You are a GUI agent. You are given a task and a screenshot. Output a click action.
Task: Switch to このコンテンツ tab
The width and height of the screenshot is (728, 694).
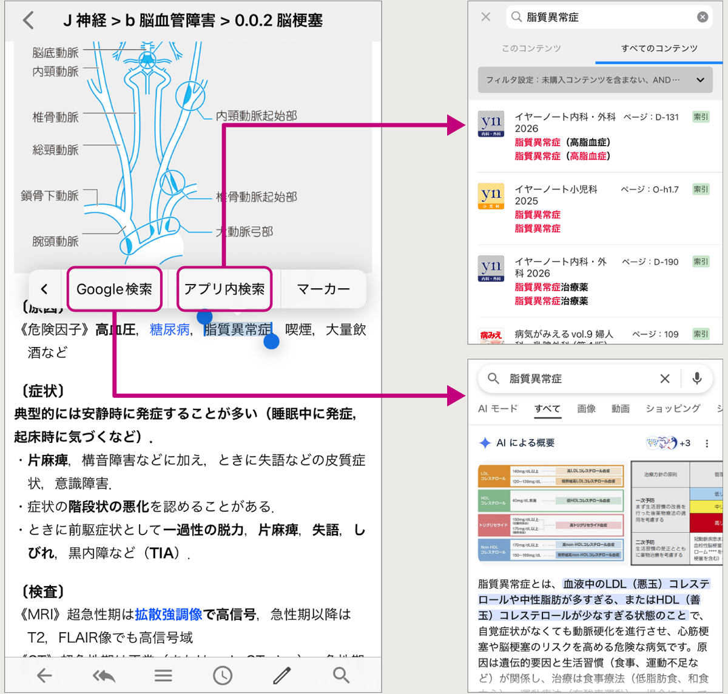(x=531, y=49)
